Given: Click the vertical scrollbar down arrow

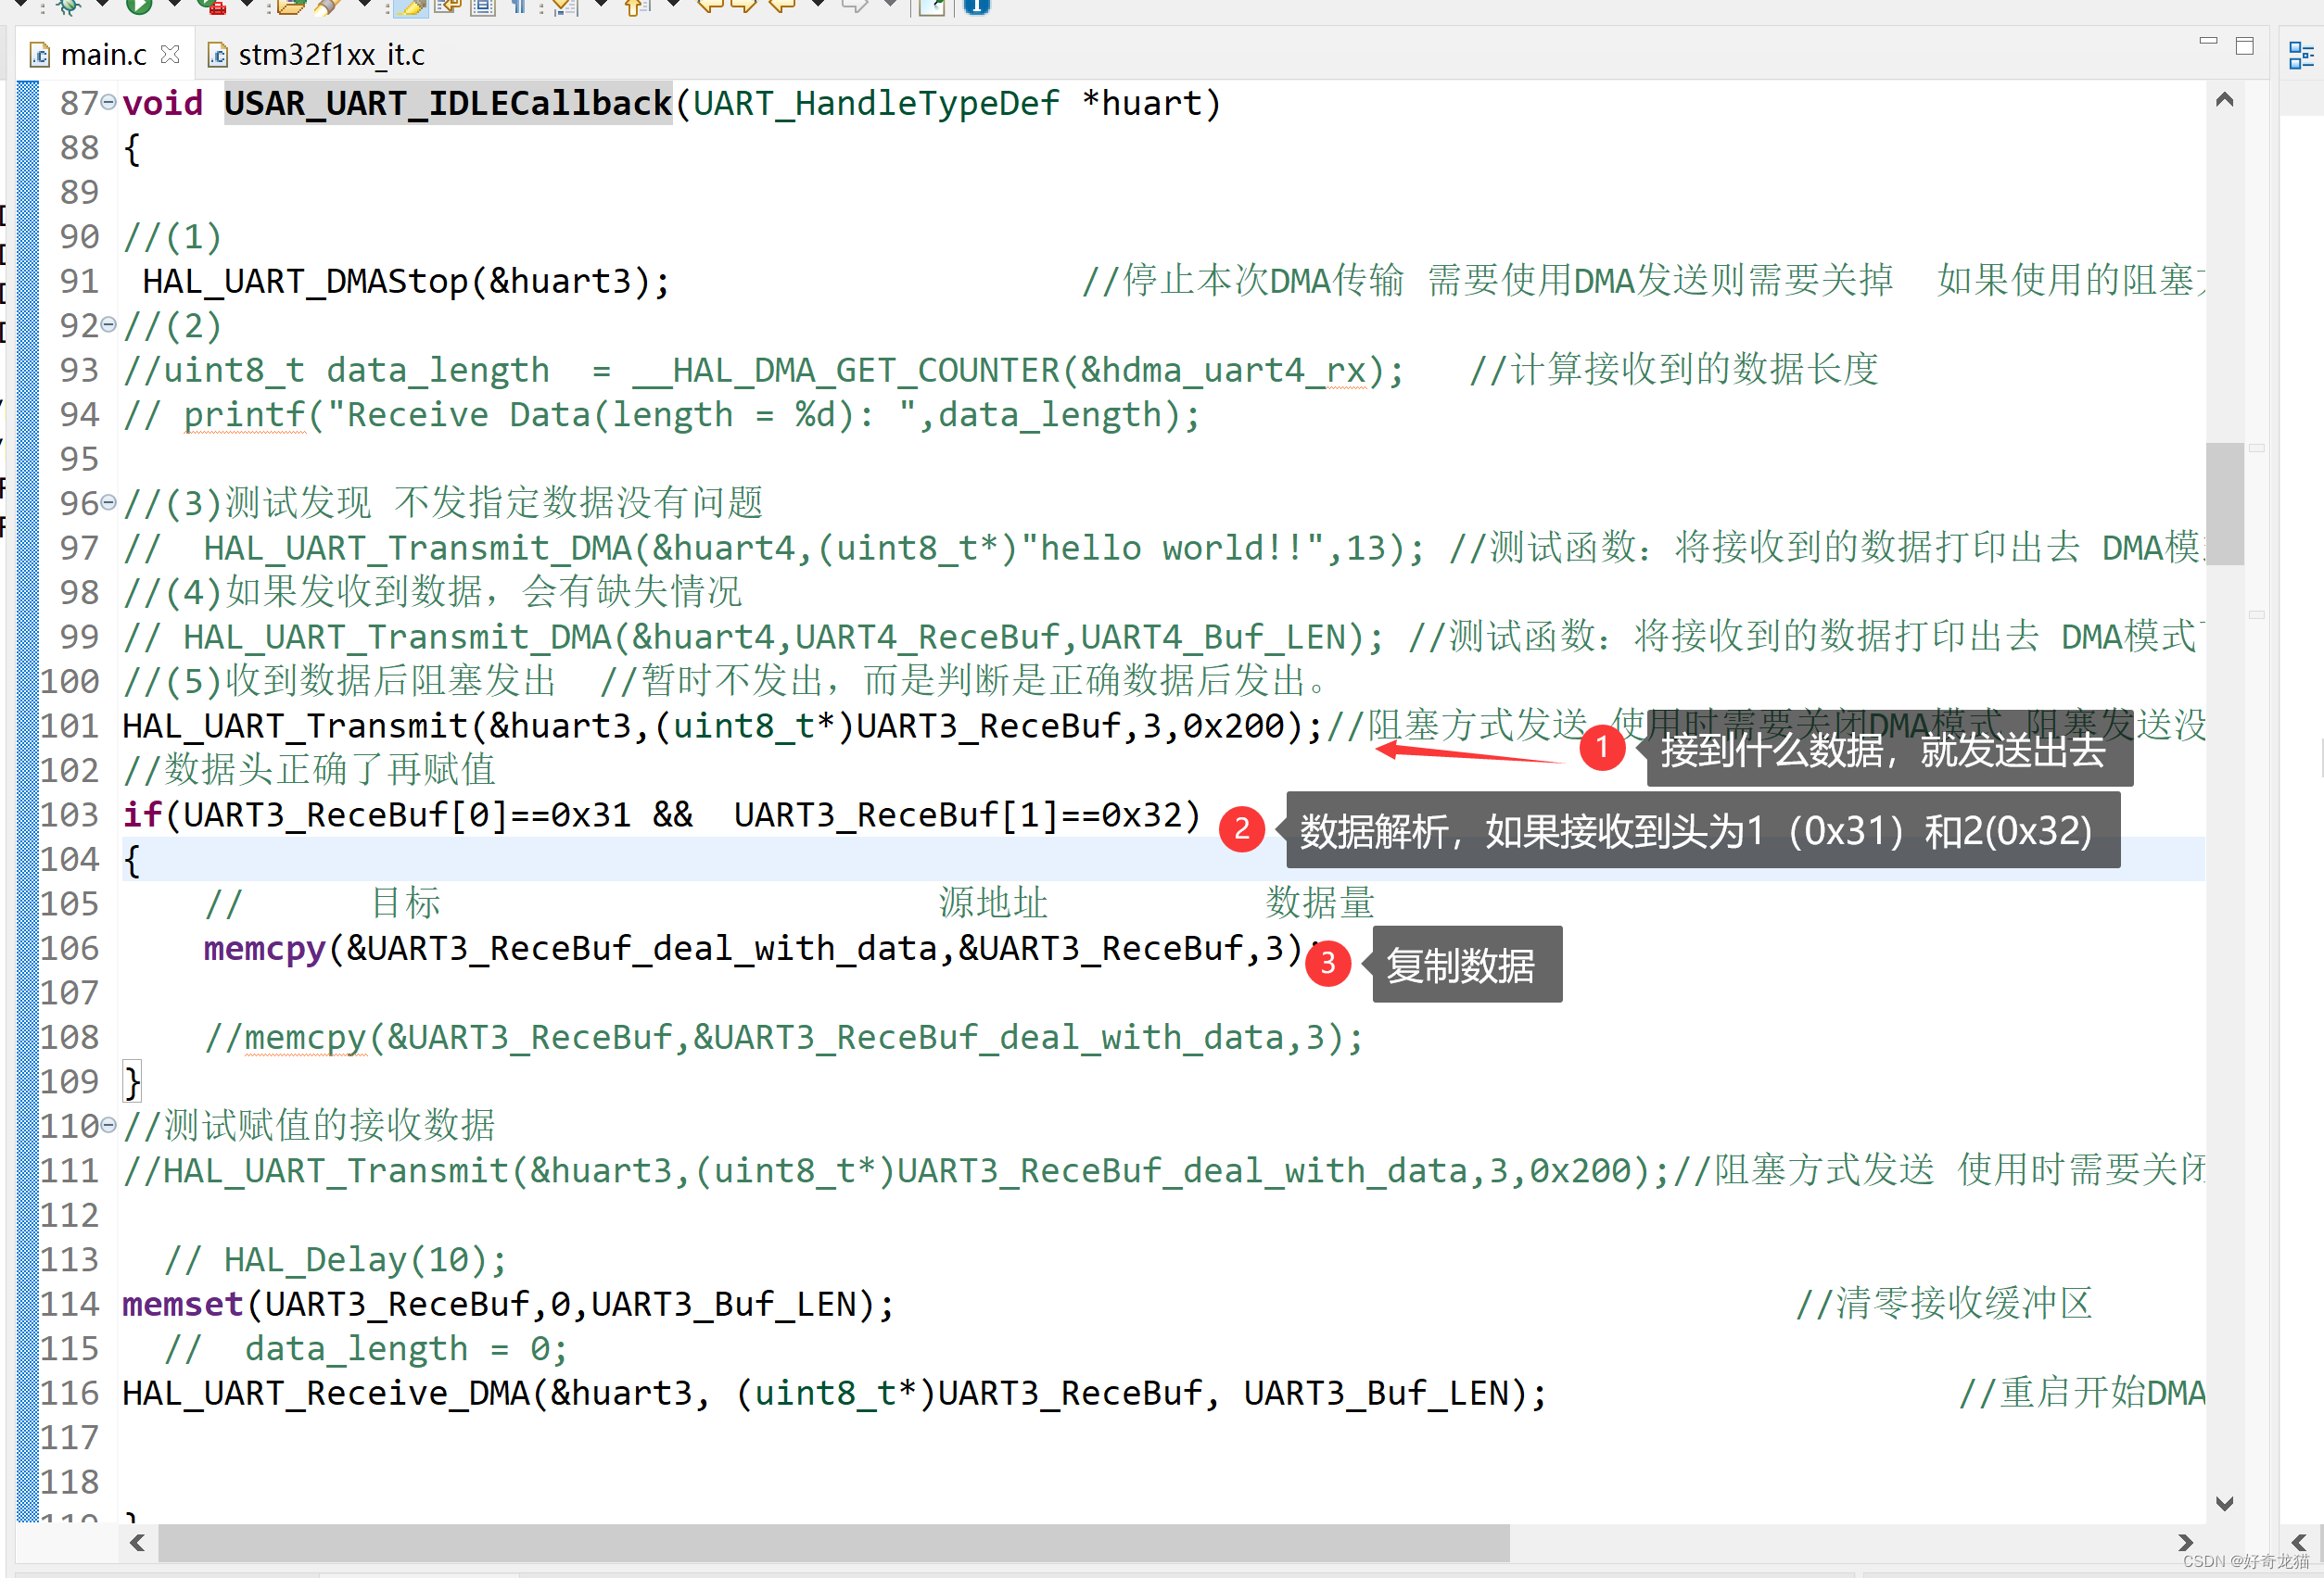Looking at the screenshot, I should click(x=2225, y=1503).
